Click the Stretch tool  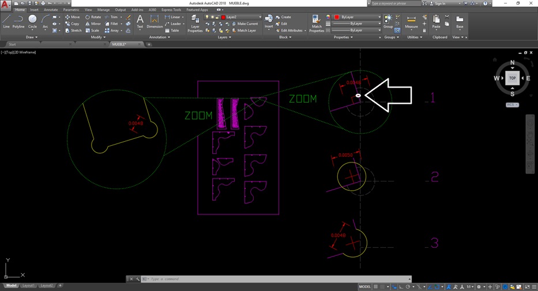coord(73,31)
